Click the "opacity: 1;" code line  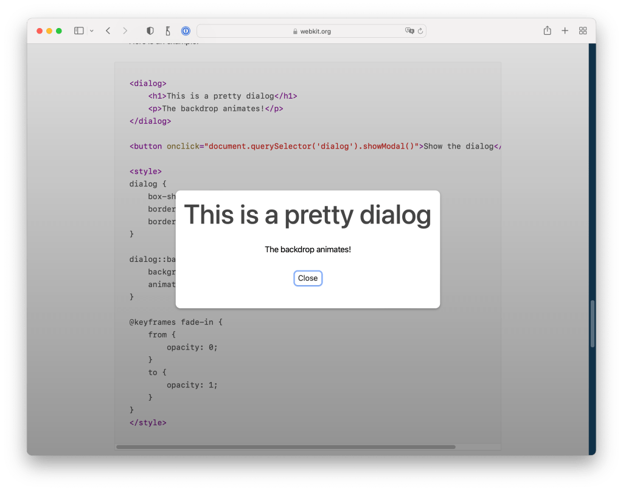click(x=192, y=385)
